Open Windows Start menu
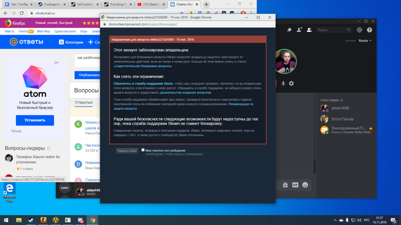Image resolution: width=401 pixels, height=225 pixels. coord(6,220)
